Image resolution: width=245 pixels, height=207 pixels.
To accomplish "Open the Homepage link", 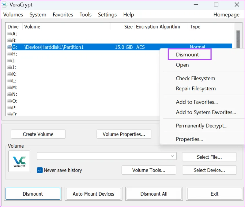I will point(226,15).
